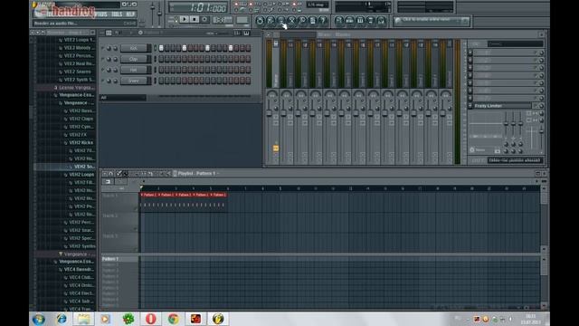Click the Hat channel button
579x326 pixels.
(134, 70)
